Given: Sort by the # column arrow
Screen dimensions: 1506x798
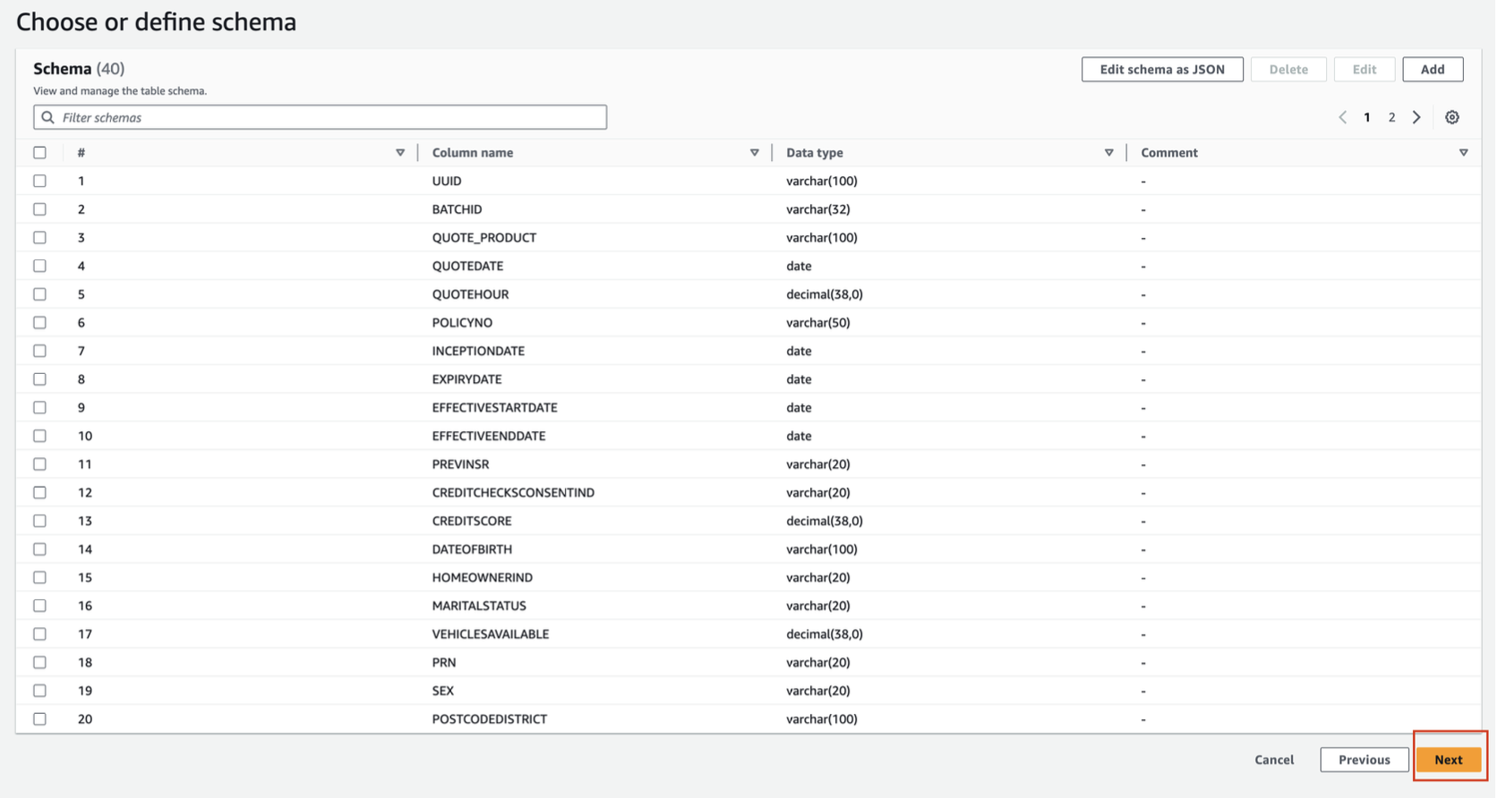Looking at the screenshot, I should coord(400,153).
